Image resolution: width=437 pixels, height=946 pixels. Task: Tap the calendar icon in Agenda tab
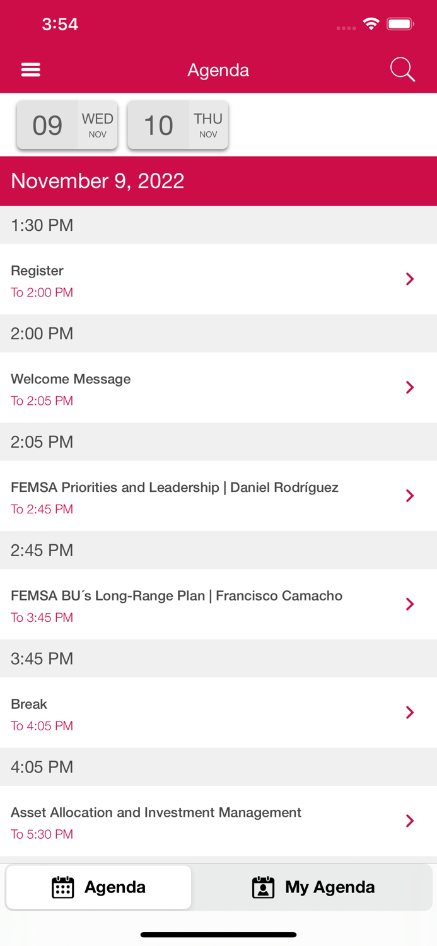[62, 887]
